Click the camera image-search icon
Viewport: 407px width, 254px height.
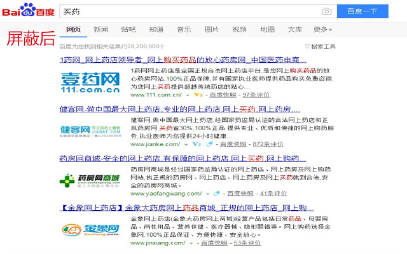pos(326,11)
